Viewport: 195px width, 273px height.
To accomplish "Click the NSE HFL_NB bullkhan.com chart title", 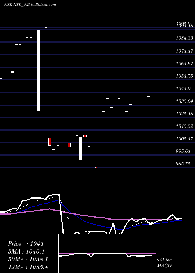I will [30, 5].
